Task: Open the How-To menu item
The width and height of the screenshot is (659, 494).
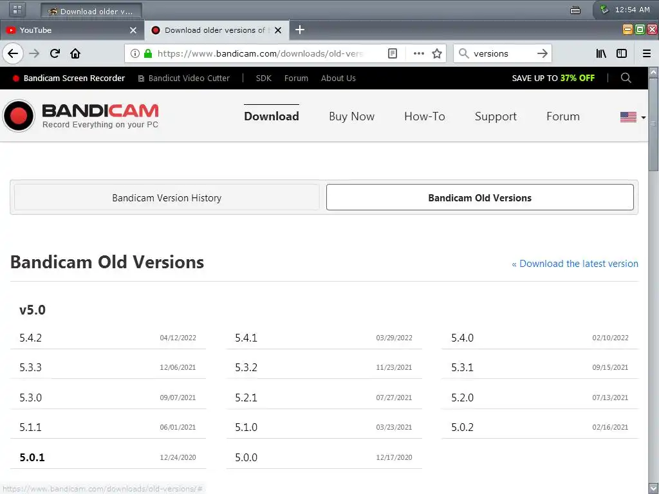Action: coord(425,116)
